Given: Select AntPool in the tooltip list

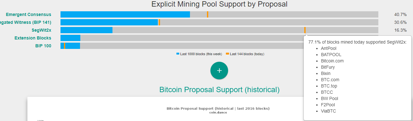Looking at the screenshot, I should (329, 48).
